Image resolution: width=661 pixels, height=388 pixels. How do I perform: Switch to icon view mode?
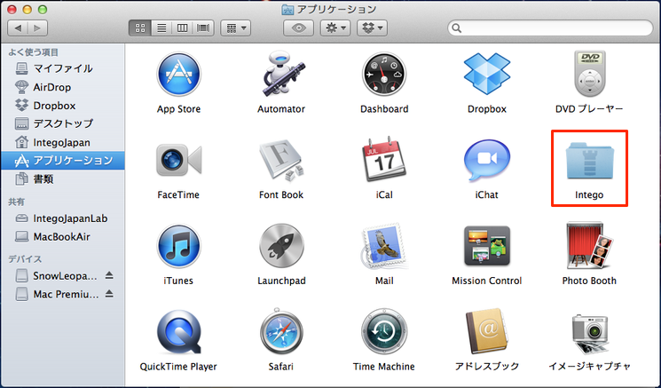pos(140,28)
